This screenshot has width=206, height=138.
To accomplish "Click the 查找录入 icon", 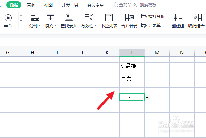I will pos(69,17).
